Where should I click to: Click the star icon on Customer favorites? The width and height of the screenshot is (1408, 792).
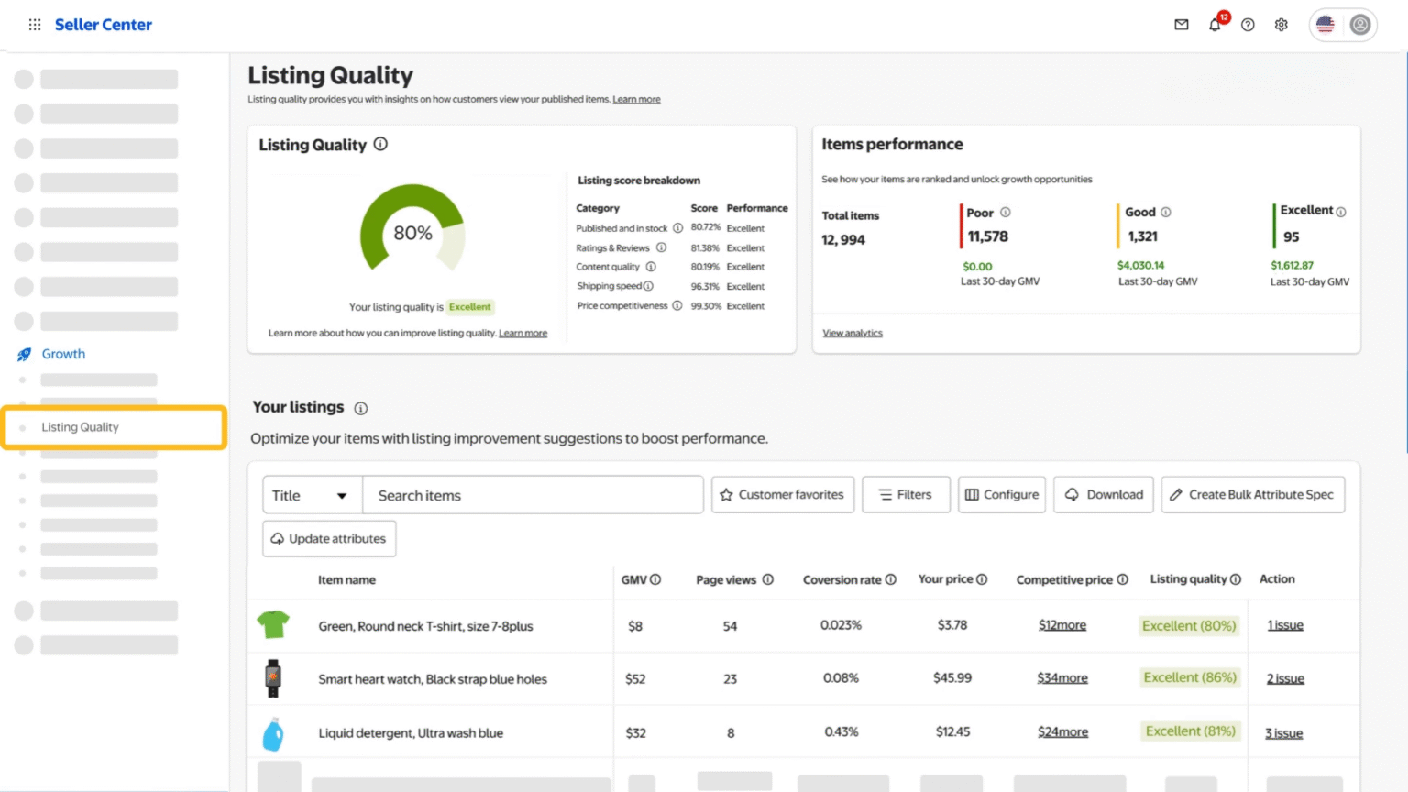(727, 494)
